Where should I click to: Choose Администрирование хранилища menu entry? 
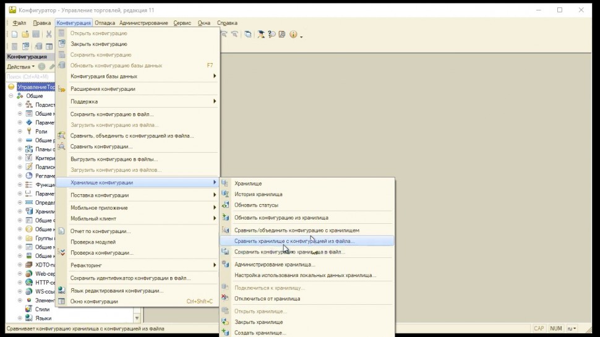coord(275,265)
